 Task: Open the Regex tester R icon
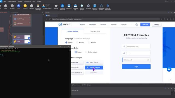coord(108,6)
